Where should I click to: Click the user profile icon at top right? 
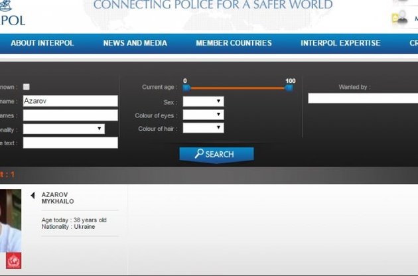pos(401,18)
